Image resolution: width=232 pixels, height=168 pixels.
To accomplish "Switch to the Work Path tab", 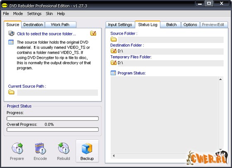I will click(60, 25).
